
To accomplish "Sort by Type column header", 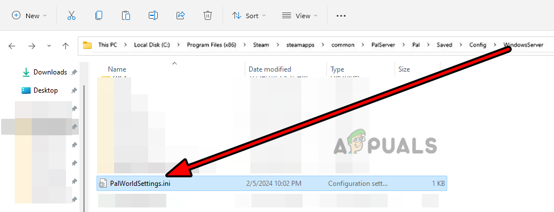I will [337, 69].
